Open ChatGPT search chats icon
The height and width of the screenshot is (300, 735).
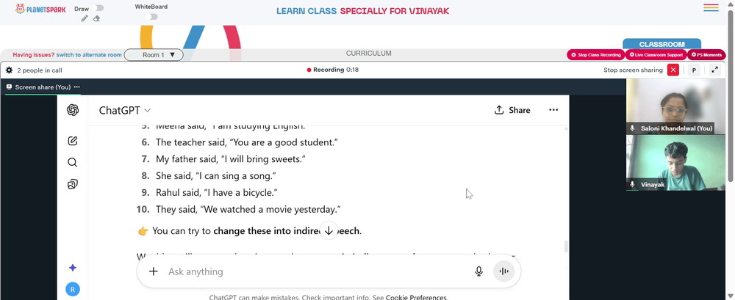click(x=72, y=162)
